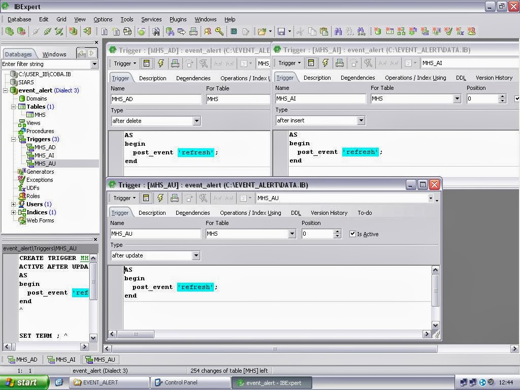This screenshot has width=520, height=390.
Task: Click the Register Database toolbar icon
Action: [x=10, y=31]
